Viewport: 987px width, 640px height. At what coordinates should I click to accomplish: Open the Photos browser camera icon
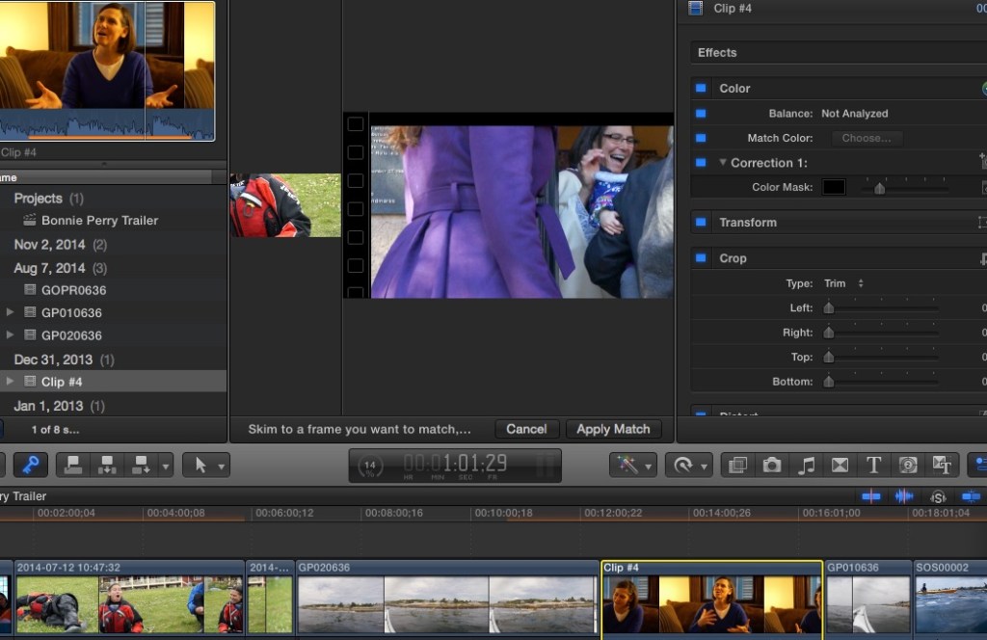772,466
